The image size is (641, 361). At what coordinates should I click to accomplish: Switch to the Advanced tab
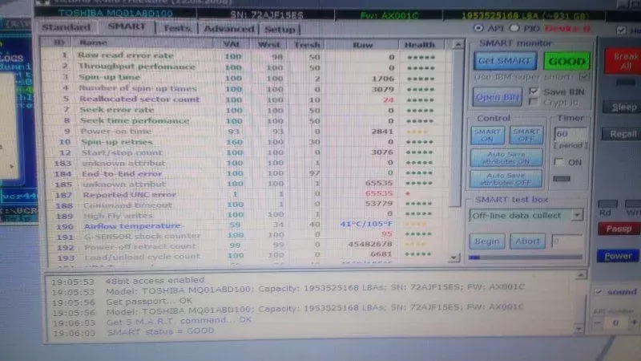click(229, 29)
